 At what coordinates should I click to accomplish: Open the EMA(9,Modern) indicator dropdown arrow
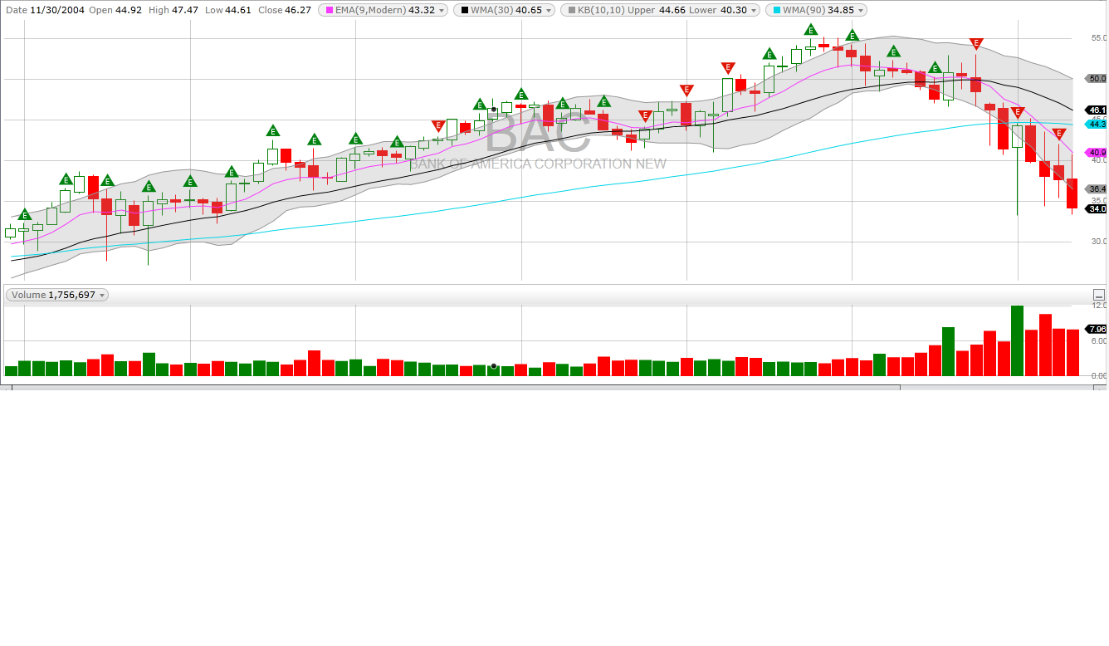coord(441,11)
